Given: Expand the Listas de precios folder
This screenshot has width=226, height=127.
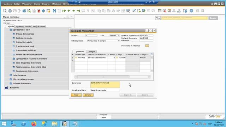Looking at the screenshot, I should [x=11, y=75].
